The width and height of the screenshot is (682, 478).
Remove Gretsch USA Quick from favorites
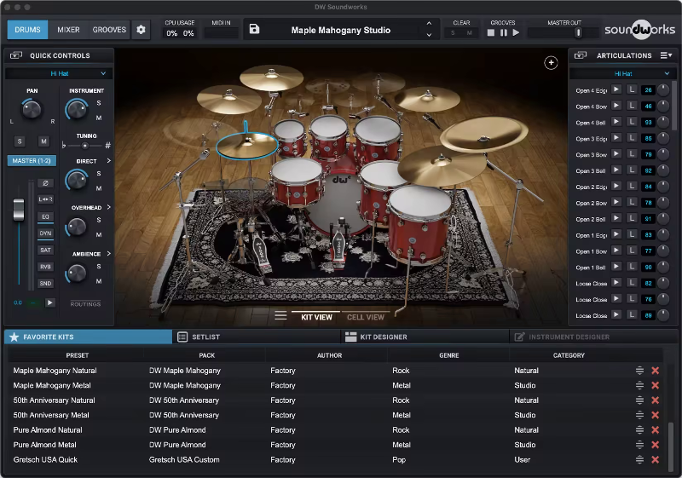[x=655, y=460]
